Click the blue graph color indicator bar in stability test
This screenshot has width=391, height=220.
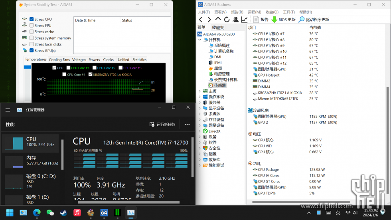pyautogui.click(x=28, y=67)
